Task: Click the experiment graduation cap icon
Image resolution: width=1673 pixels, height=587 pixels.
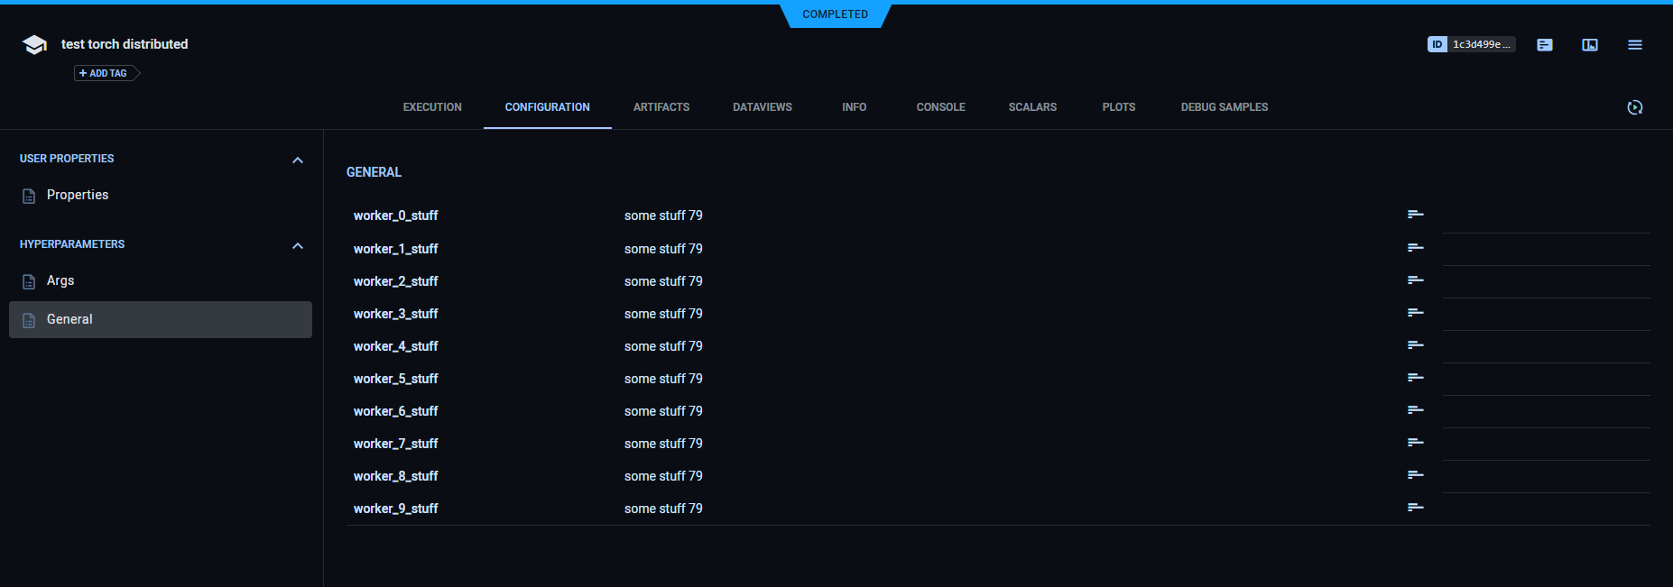Action: [34, 45]
